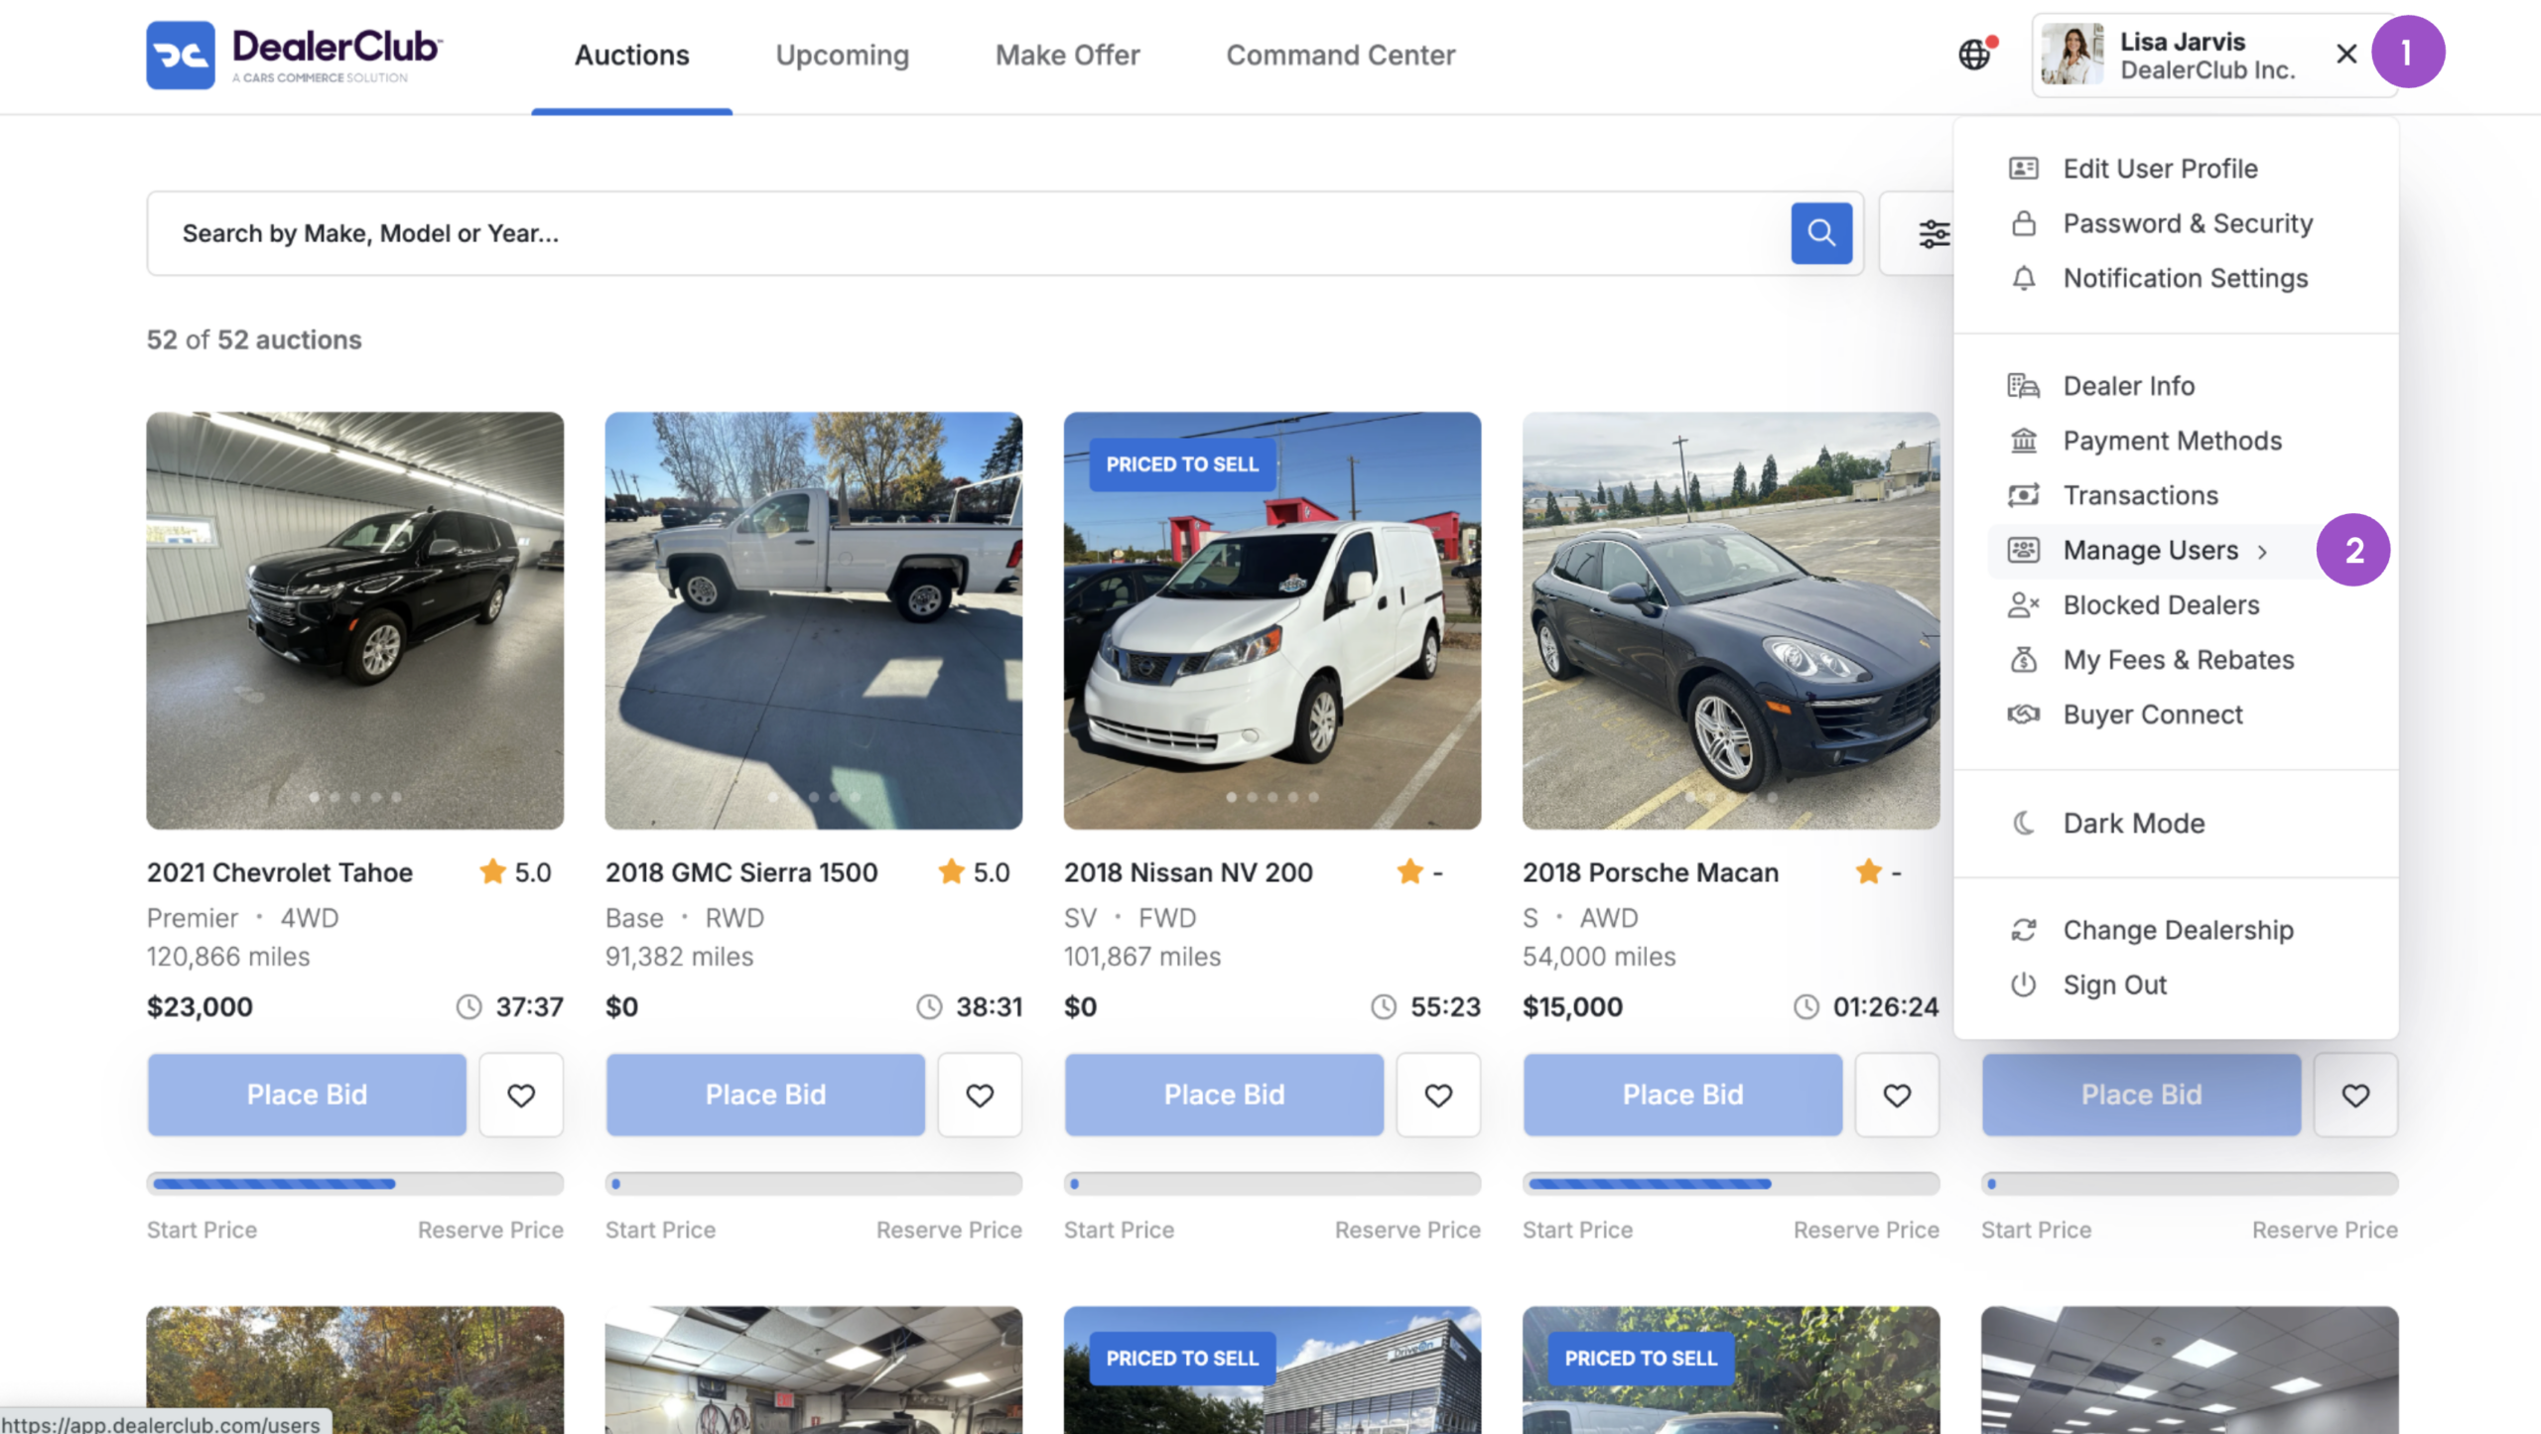Open the white Nissan NV 200 photo
The width and height of the screenshot is (2541, 1434).
pyautogui.click(x=1271, y=620)
